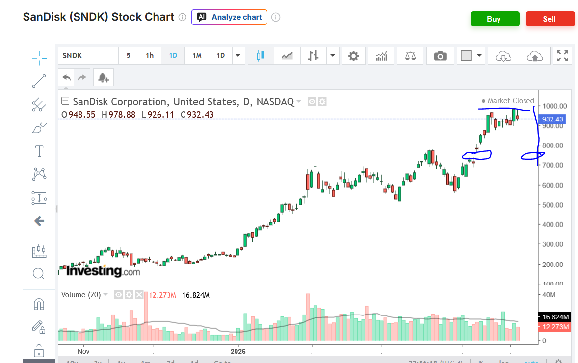Screen dimensions: 578x363
Task: Select the trend line drawing tool
Action: point(39,81)
